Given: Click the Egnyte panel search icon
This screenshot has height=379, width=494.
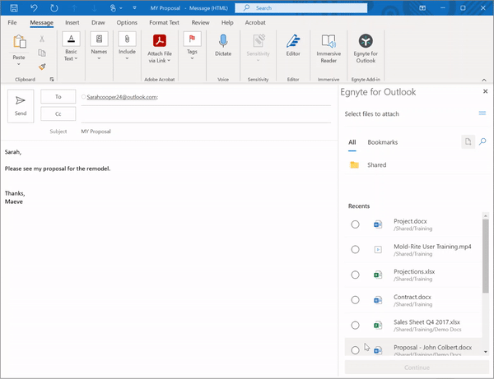Looking at the screenshot, I should pos(483,142).
